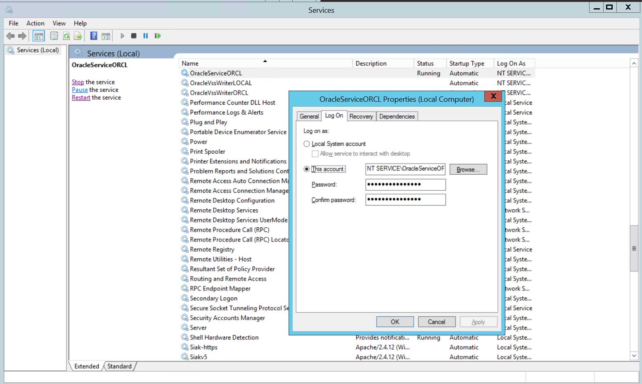The image size is (642, 384).
Task: Pause the service with the blue pause icon
Action: (x=146, y=36)
